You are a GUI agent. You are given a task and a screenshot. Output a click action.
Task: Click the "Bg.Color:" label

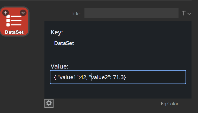click(170, 104)
